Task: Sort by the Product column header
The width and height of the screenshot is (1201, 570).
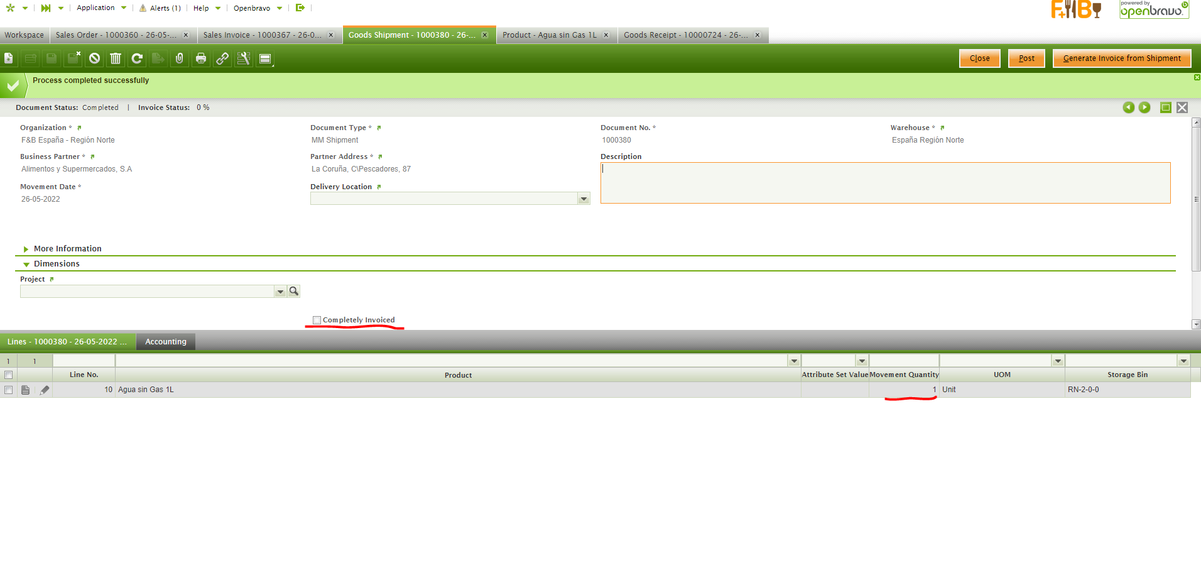Action: [x=458, y=375]
